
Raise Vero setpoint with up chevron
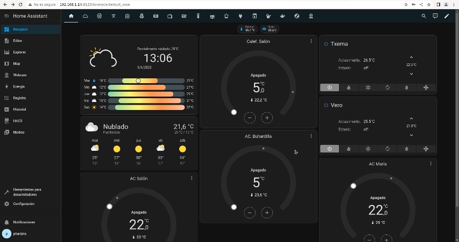point(411,119)
